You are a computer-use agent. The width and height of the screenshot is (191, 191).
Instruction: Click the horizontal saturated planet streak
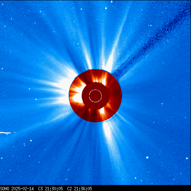coord(5,133)
